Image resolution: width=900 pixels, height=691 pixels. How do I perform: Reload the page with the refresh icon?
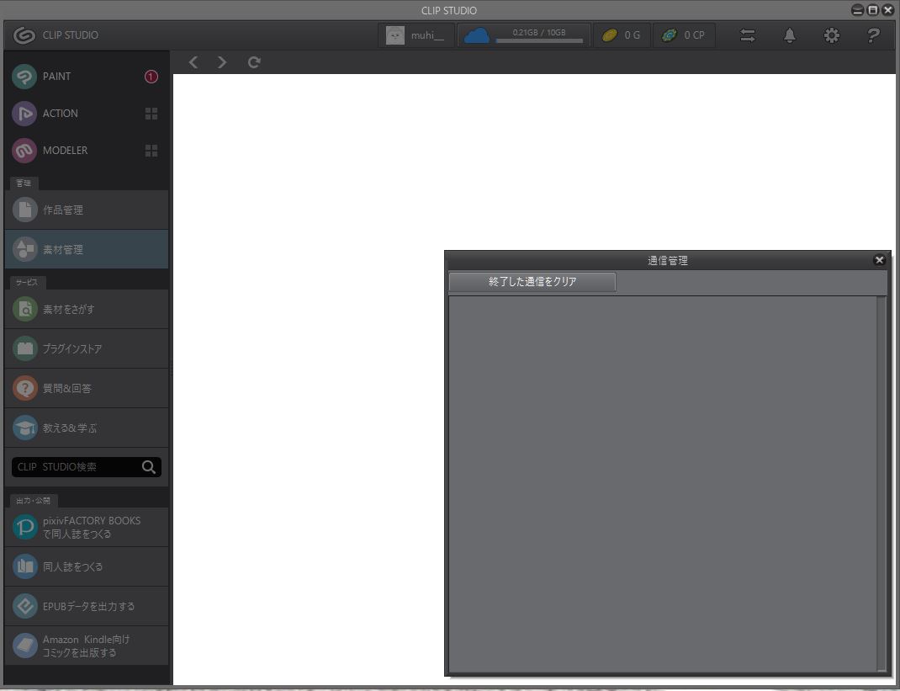pyautogui.click(x=254, y=62)
